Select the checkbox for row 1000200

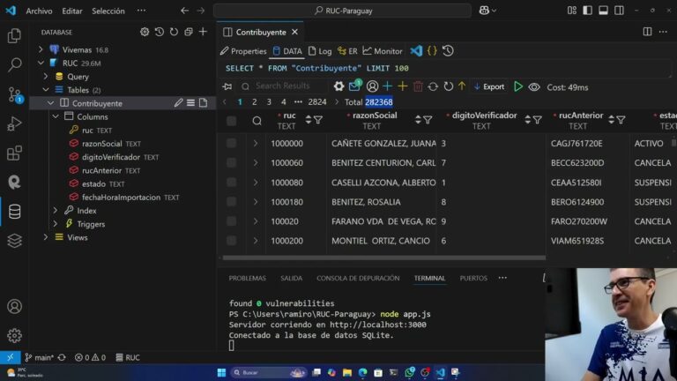click(232, 240)
